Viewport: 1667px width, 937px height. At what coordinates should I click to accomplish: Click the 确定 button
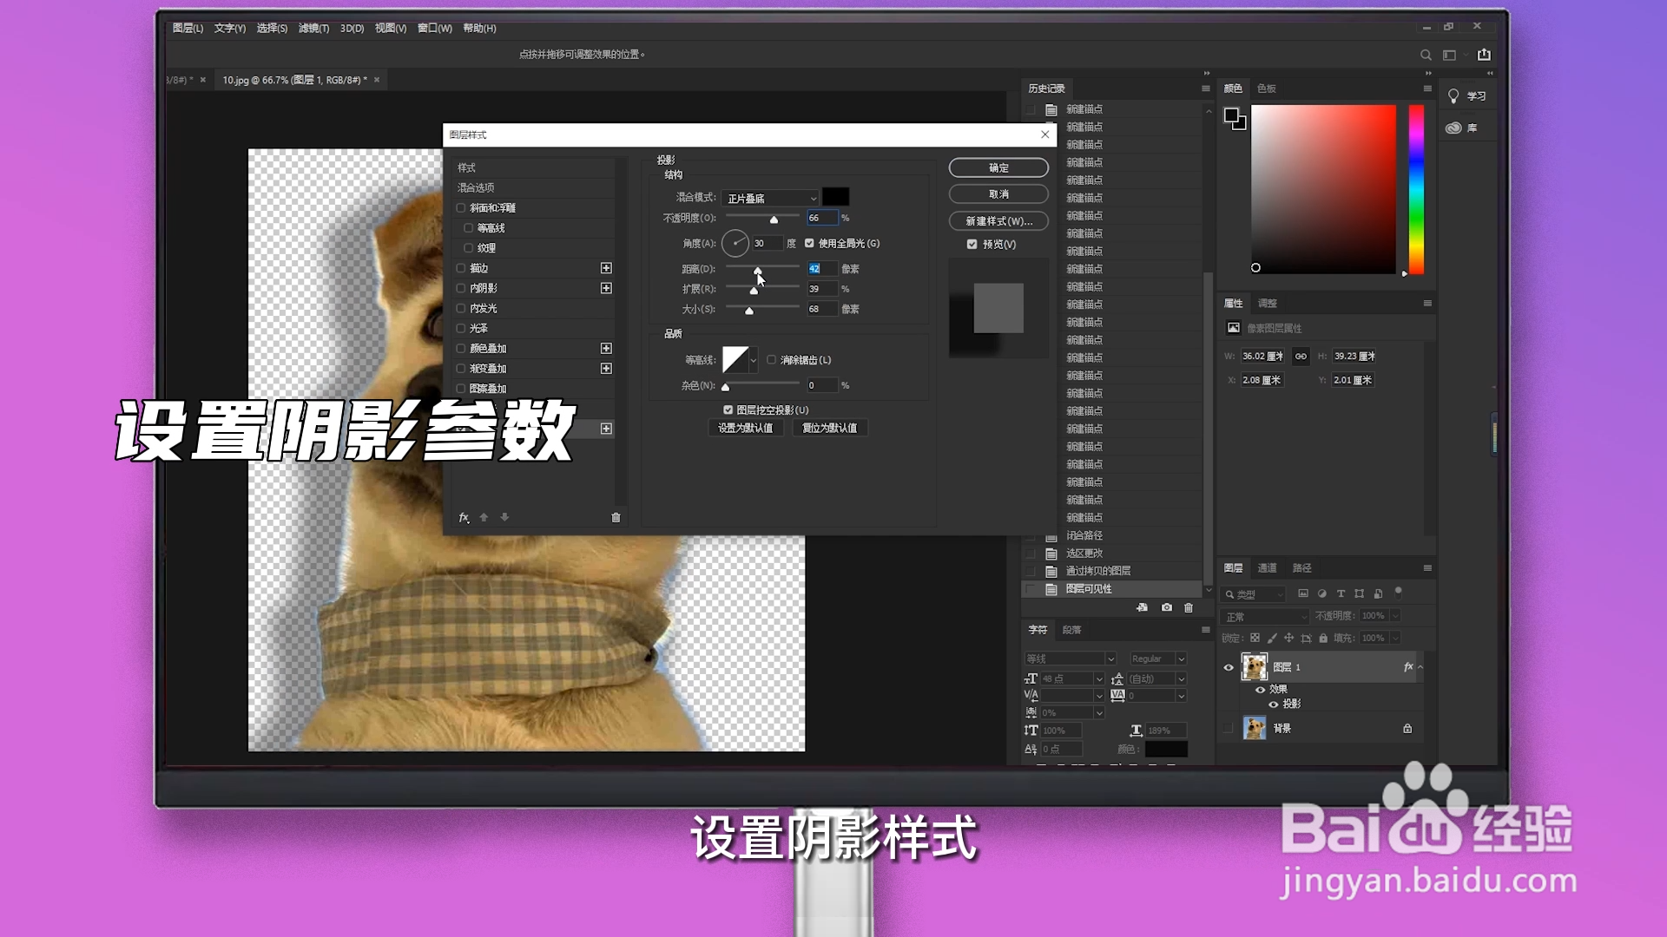tap(998, 168)
